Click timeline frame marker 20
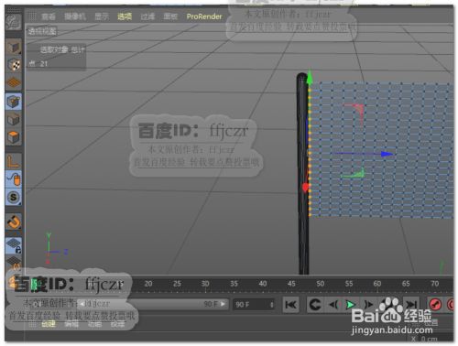Image resolution: width=458 pixels, height=346 pixels. click(148, 284)
